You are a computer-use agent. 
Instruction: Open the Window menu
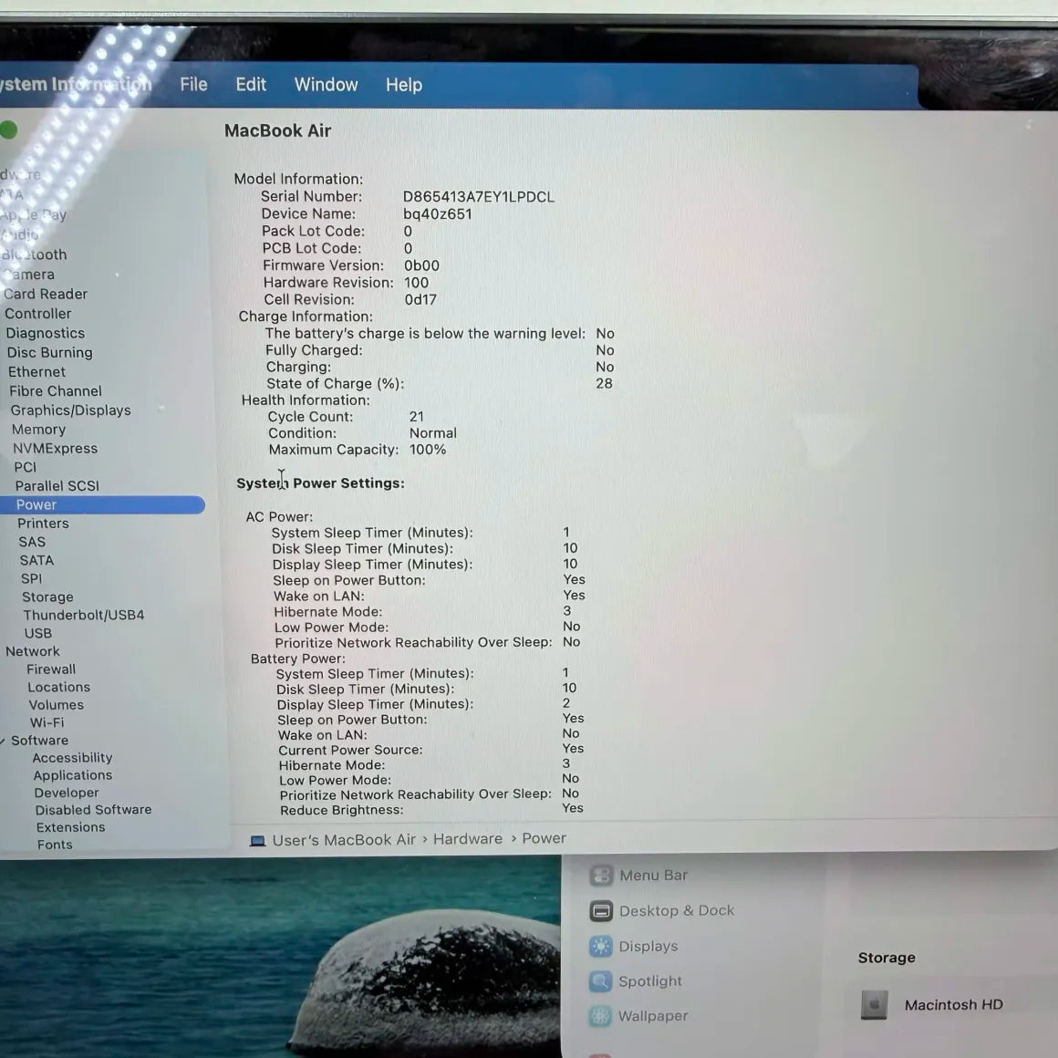[326, 84]
